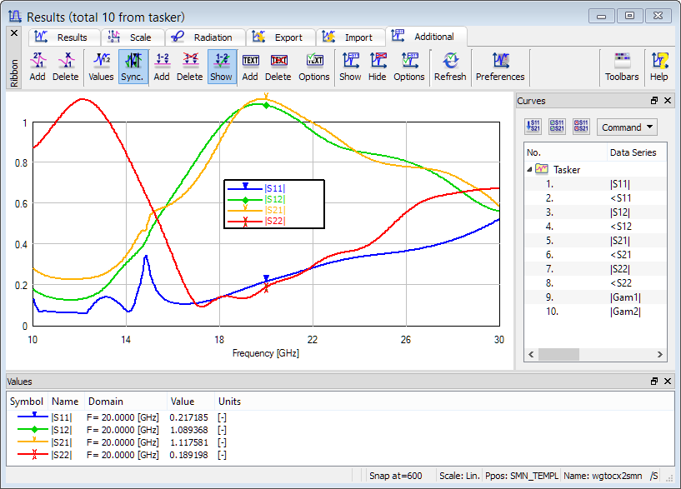Select curve 7 |S22| in list
This screenshot has height=489, width=681.
click(595, 269)
